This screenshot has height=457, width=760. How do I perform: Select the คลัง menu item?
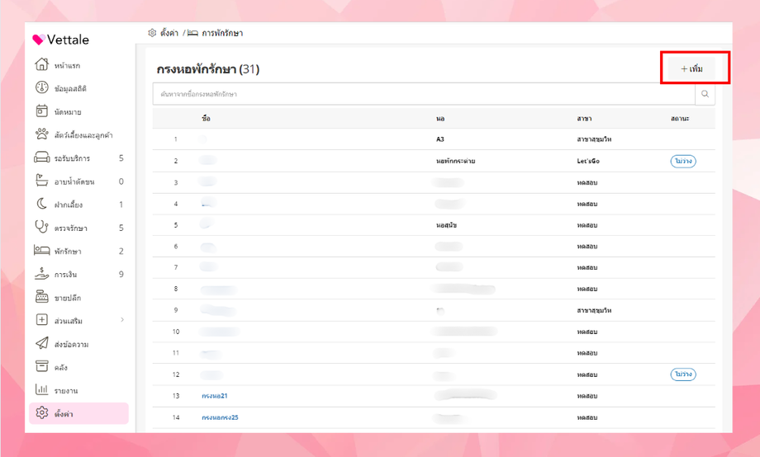[x=60, y=366]
